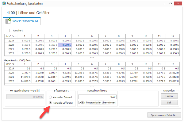
Task: Click 2020 period 1 cell 2.100 H in Gegenkonto table
Action: coord(25,73)
